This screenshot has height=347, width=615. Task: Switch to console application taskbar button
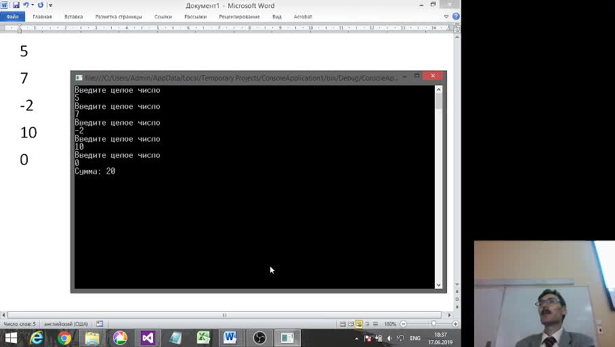click(x=287, y=338)
